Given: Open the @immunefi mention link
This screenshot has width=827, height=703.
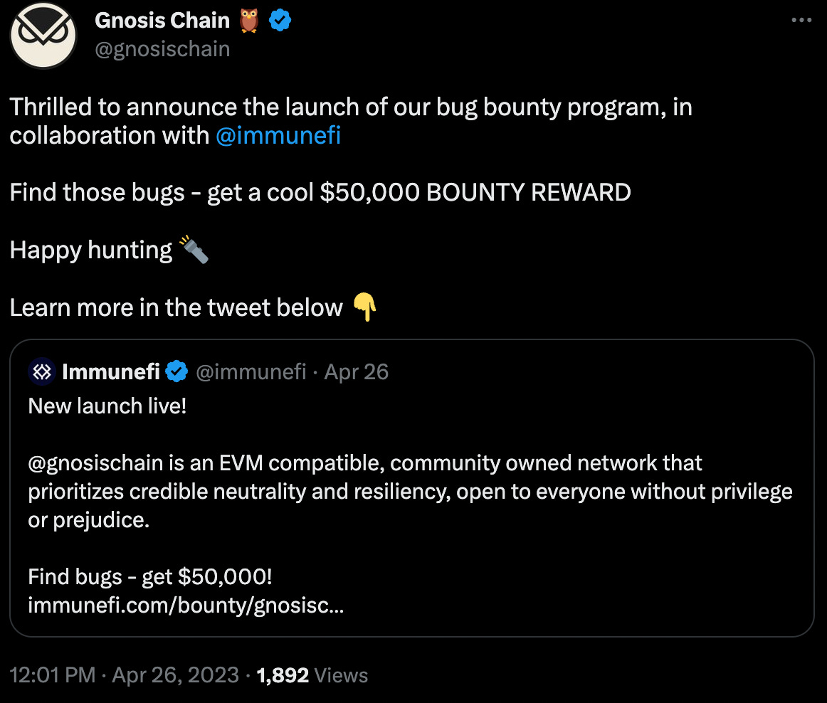Looking at the screenshot, I should pyautogui.click(x=278, y=135).
